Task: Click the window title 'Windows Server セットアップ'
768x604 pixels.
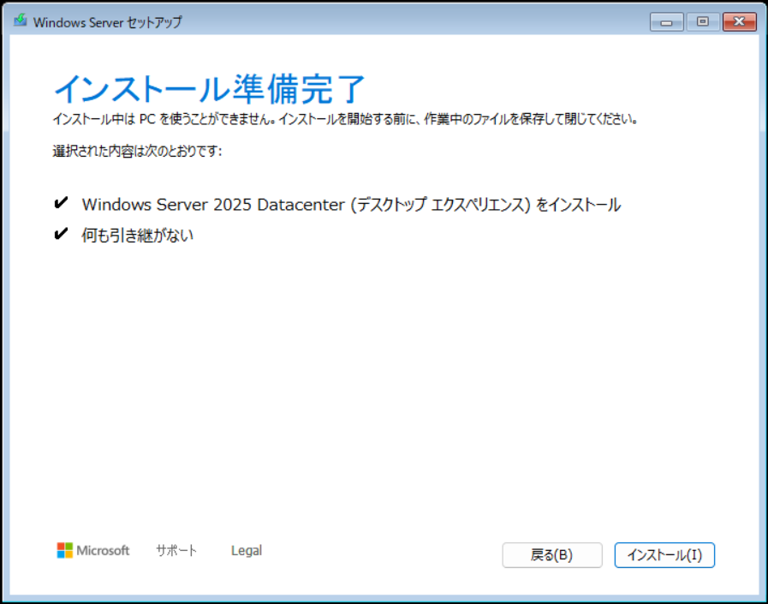Action: [x=107, y=22]
